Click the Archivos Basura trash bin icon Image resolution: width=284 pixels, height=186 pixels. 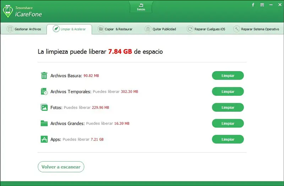coord(44,76)
